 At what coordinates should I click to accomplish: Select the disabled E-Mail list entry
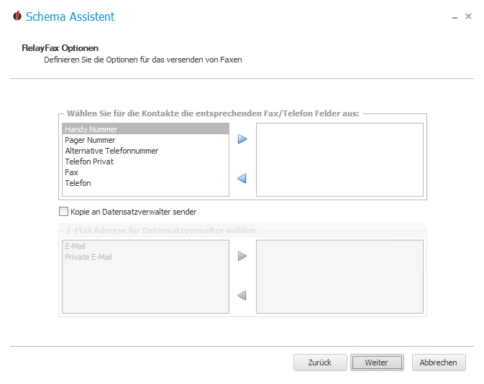coord(145,246)
